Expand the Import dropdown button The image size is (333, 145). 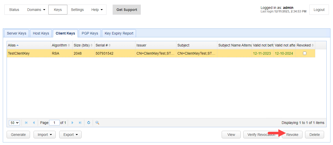coord(44,135)
